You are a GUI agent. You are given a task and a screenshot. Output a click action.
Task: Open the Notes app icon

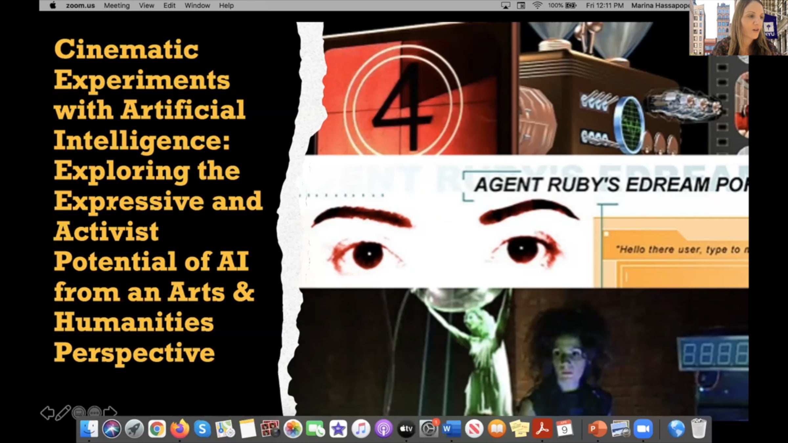click(x=248, y=429)
